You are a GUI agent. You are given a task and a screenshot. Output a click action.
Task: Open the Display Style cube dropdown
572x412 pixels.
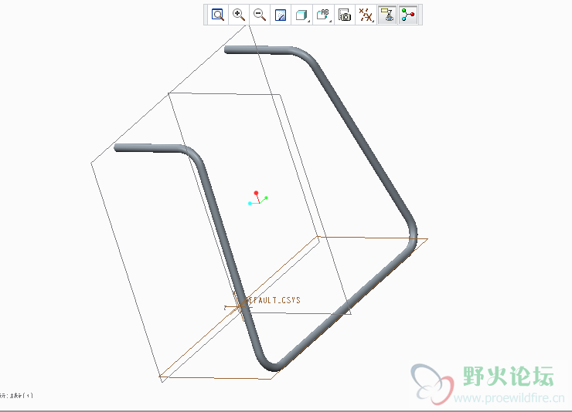coord(302,15)
